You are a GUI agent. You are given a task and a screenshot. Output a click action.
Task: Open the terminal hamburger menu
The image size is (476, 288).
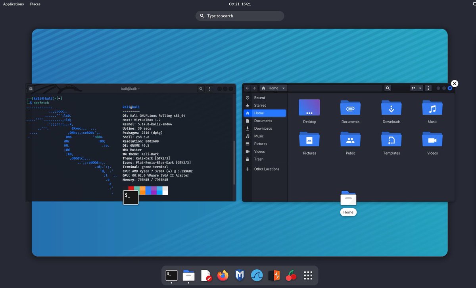coord(210,89)
